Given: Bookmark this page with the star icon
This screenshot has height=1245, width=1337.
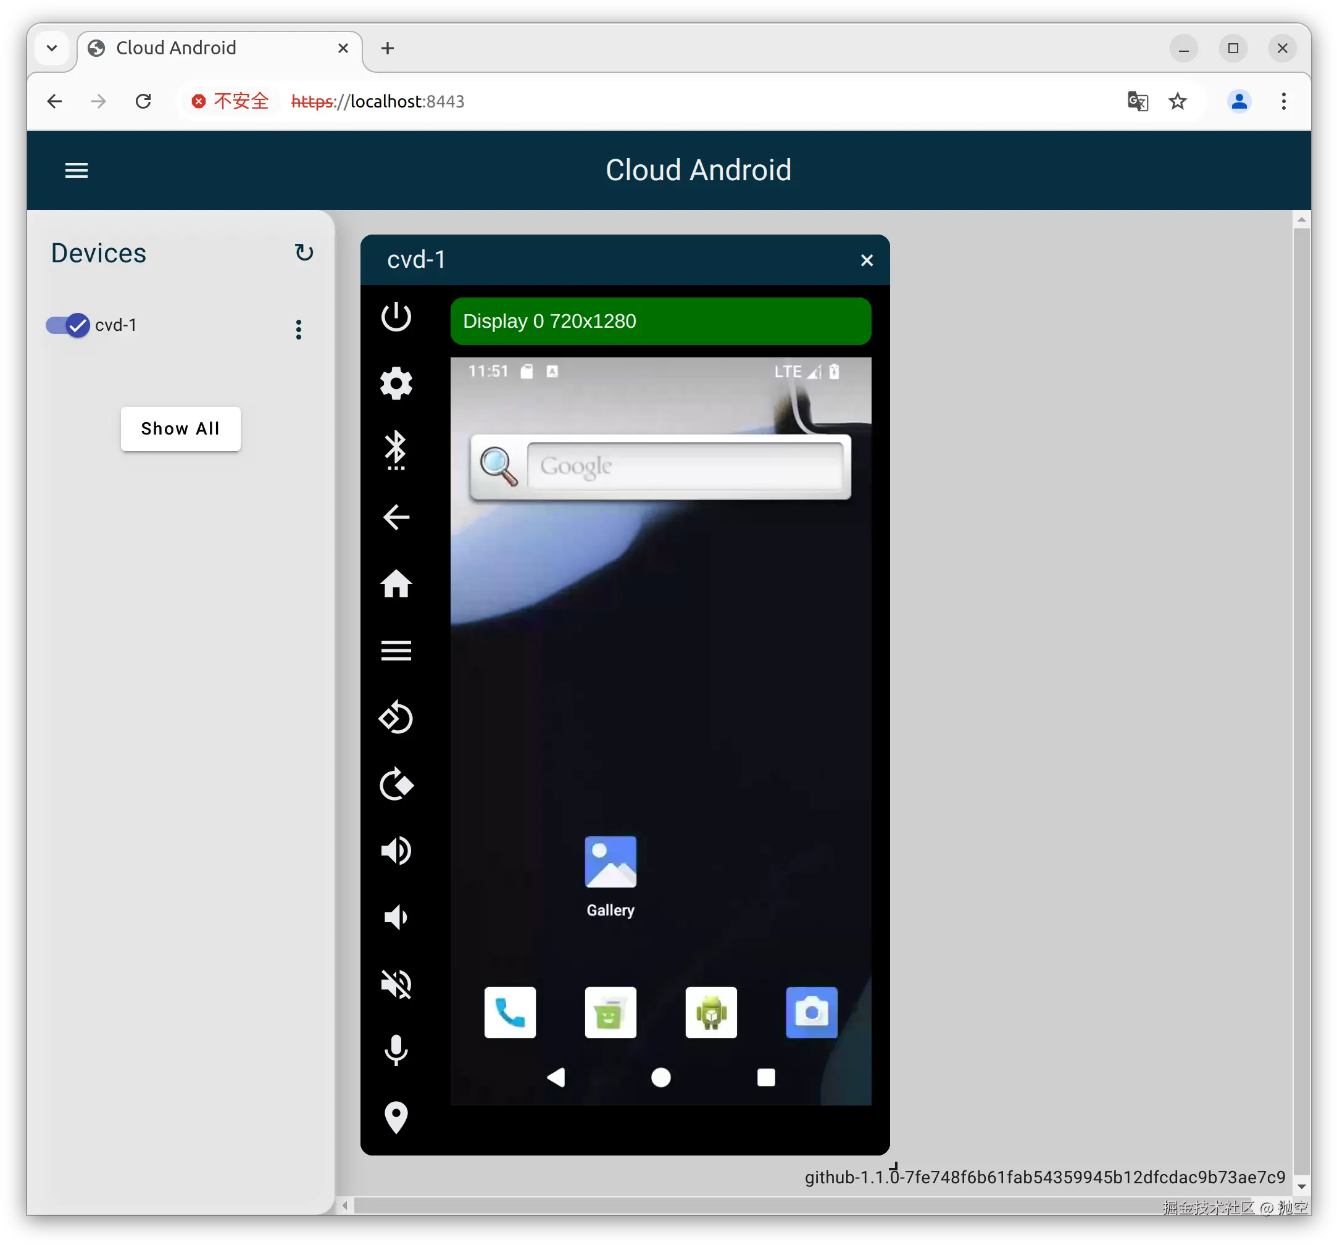Looking at the screenshot, I should [x=1178, y=102].
